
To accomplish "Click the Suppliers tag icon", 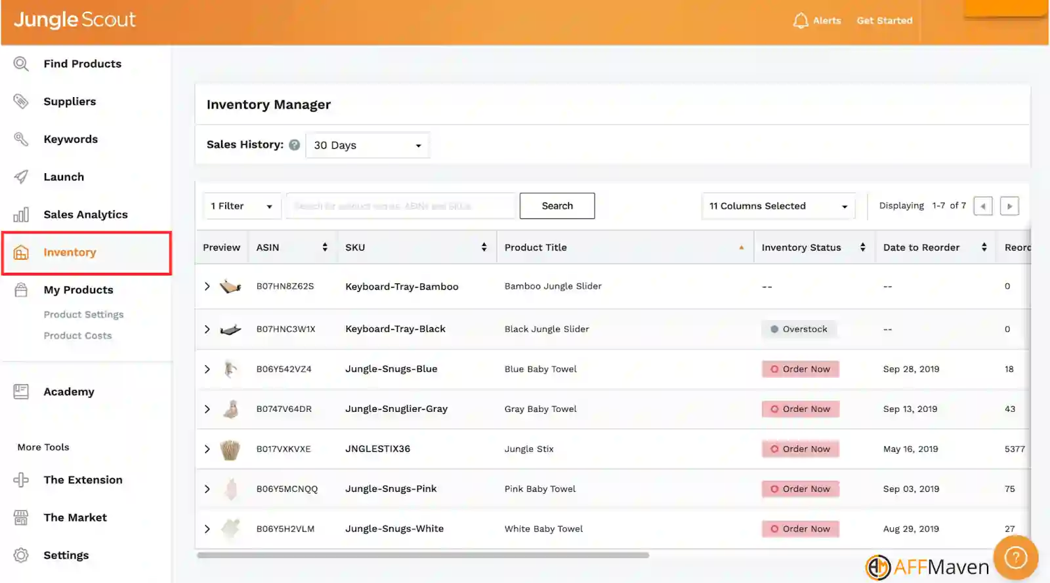I will tap(21, 101).
